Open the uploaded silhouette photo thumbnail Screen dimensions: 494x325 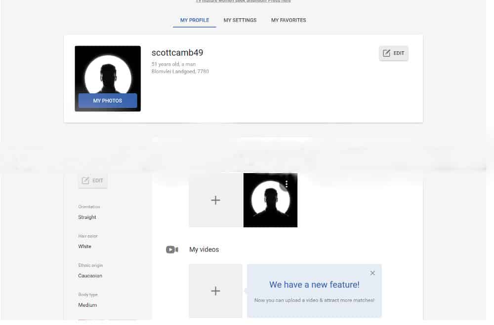click(x=270, y=200)
